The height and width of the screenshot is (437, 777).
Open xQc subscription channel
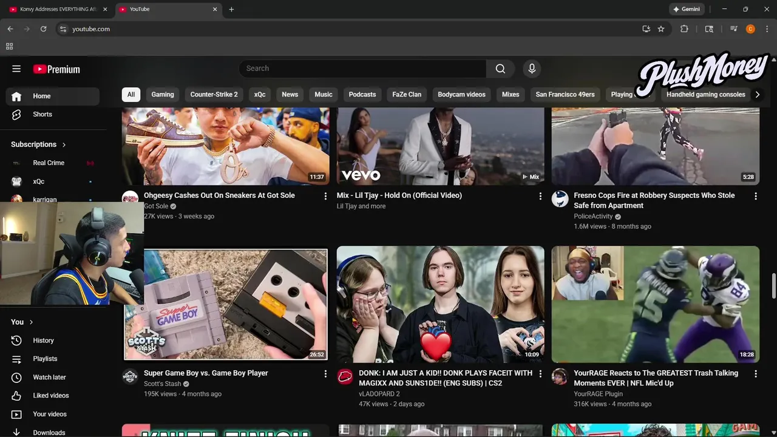[53, 181]
